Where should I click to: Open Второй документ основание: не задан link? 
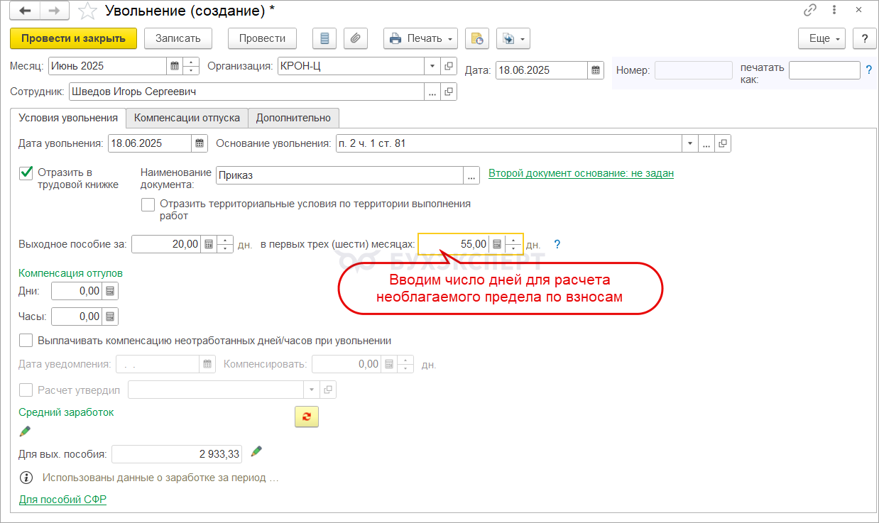581,173
